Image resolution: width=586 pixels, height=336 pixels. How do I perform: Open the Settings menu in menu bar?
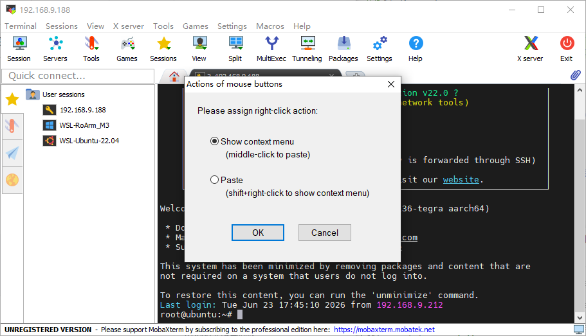pyautogui.click(x=232, y=26)
